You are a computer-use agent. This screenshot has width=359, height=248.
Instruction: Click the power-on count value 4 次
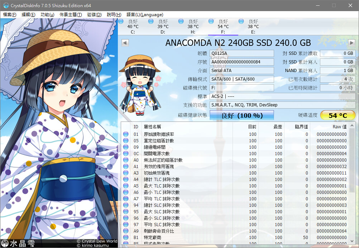338,79
